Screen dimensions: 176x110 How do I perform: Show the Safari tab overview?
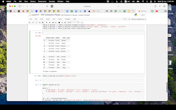pyautogui.click(x=164, y=6)
